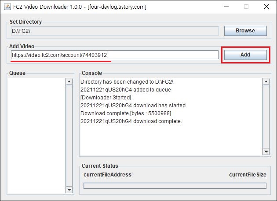Click 'download has started.' console line

coord(134,106)
